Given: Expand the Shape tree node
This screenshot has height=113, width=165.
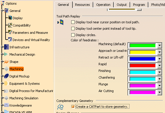Looking at the screenshot, I should coord(2,61).
